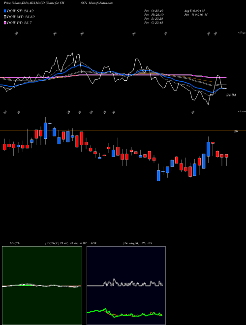The image size is (246, 325).
Task: Click the 'Avg V: 0.001 M' value
Action: [194, 11]
